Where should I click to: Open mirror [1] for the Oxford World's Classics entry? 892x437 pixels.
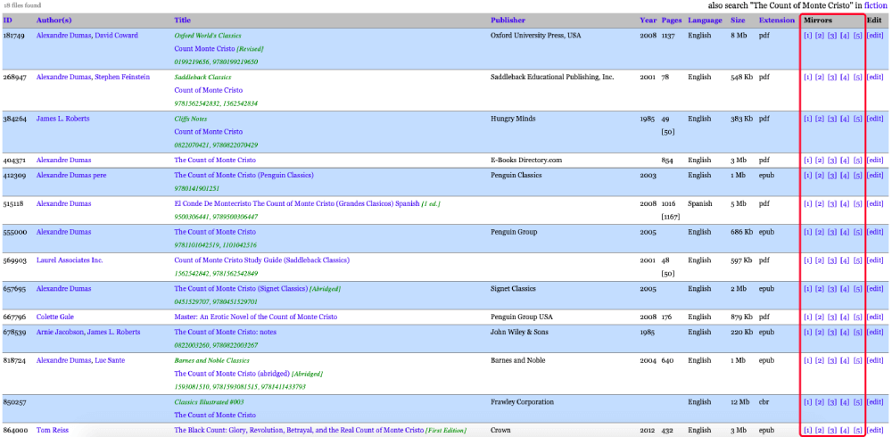[x=808, y=36]
